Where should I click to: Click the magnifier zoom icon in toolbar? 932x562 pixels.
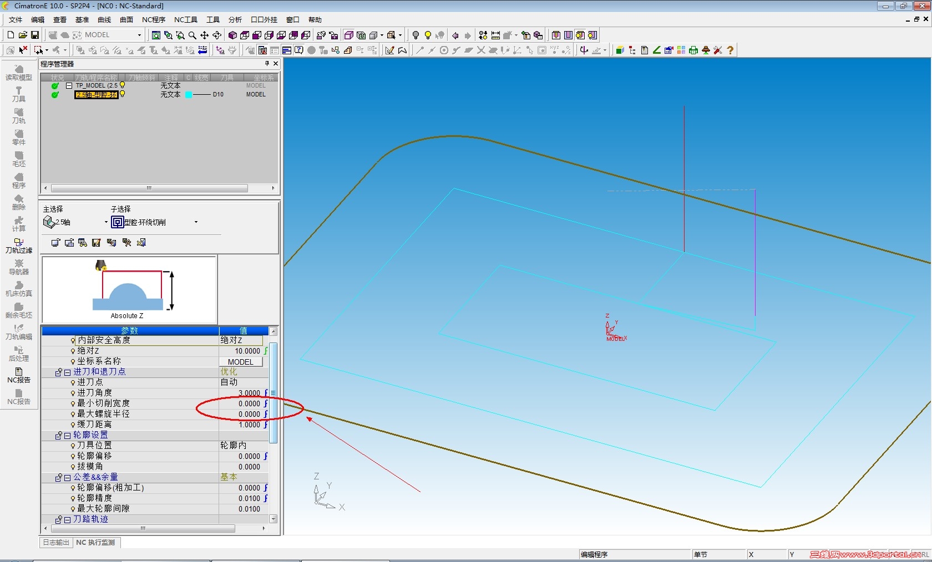[193, 35]
